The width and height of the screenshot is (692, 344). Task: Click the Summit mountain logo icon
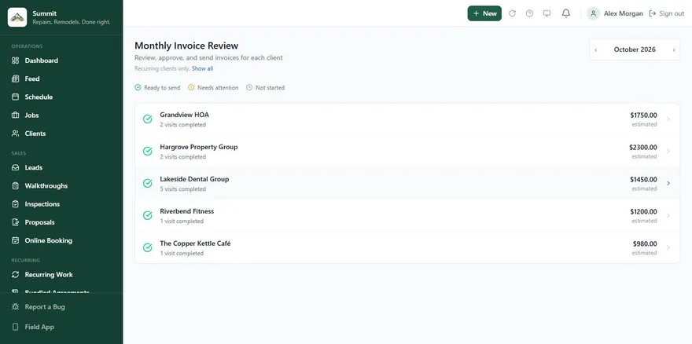click(x=17, y=17)
